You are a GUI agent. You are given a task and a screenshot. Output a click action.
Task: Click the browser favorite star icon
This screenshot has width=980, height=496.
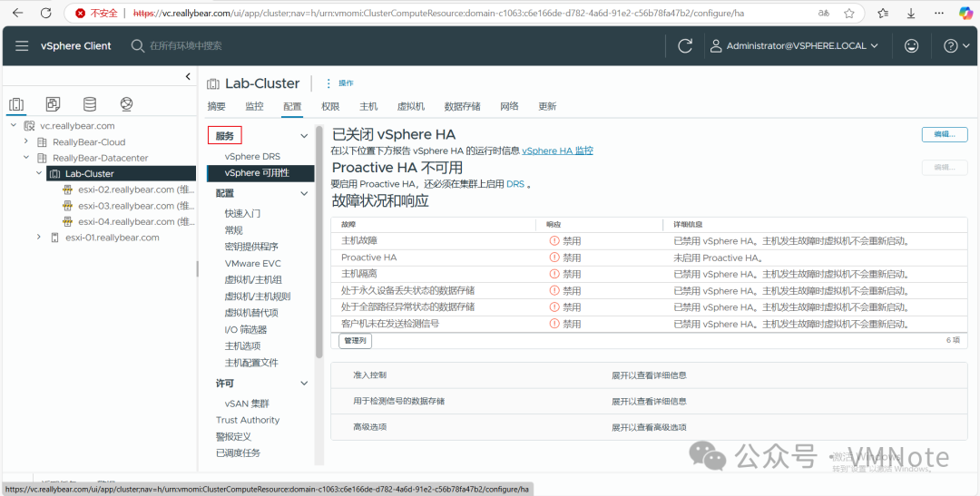click(848, 13)
